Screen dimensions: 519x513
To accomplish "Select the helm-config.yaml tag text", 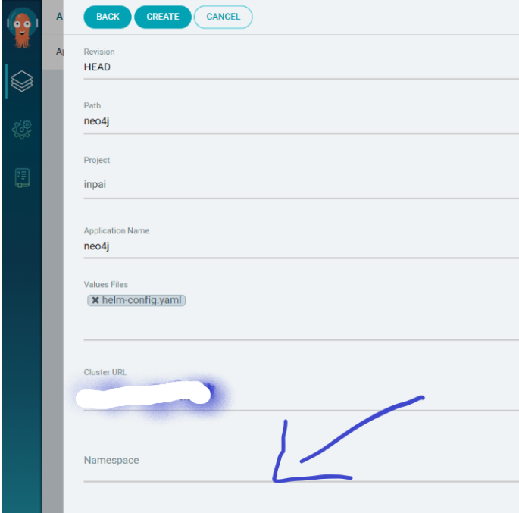I will 142,300.
